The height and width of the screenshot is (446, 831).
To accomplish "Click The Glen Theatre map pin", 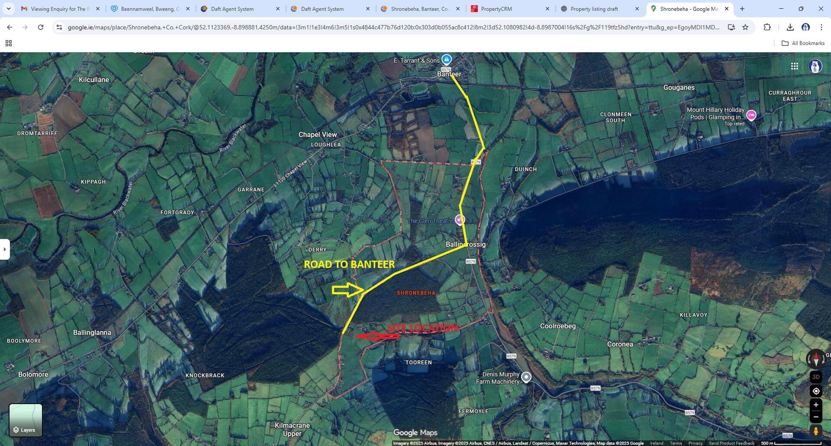I will (x=460, y=220).
